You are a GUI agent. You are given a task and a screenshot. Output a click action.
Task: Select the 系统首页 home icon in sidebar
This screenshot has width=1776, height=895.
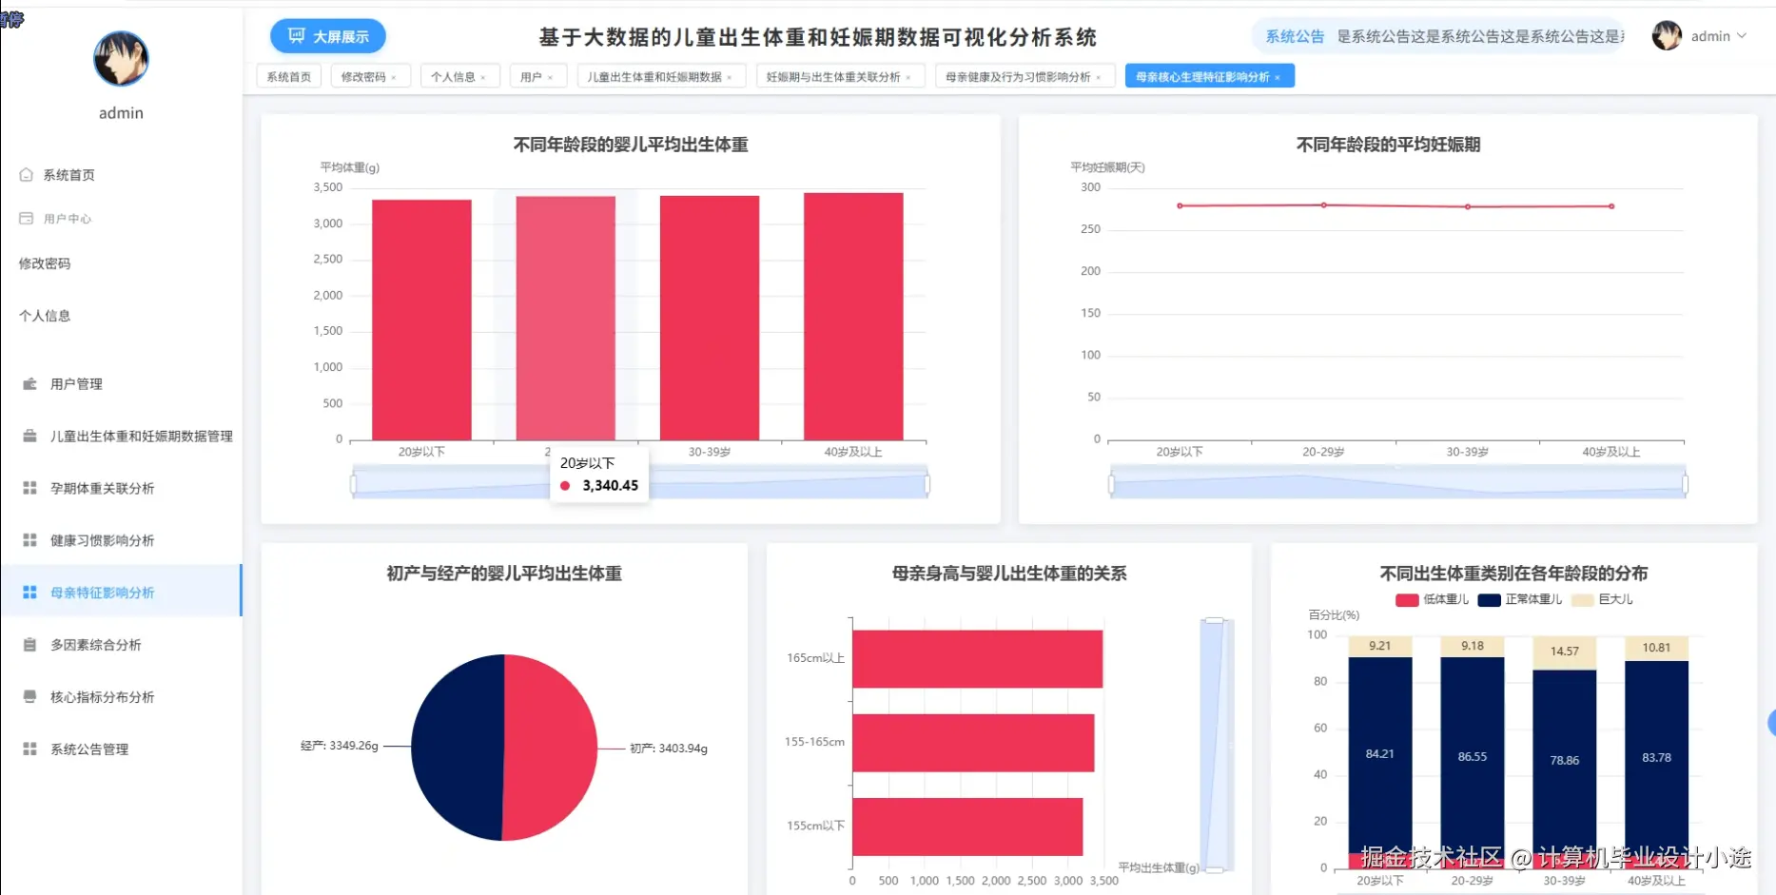coord(28,174)
